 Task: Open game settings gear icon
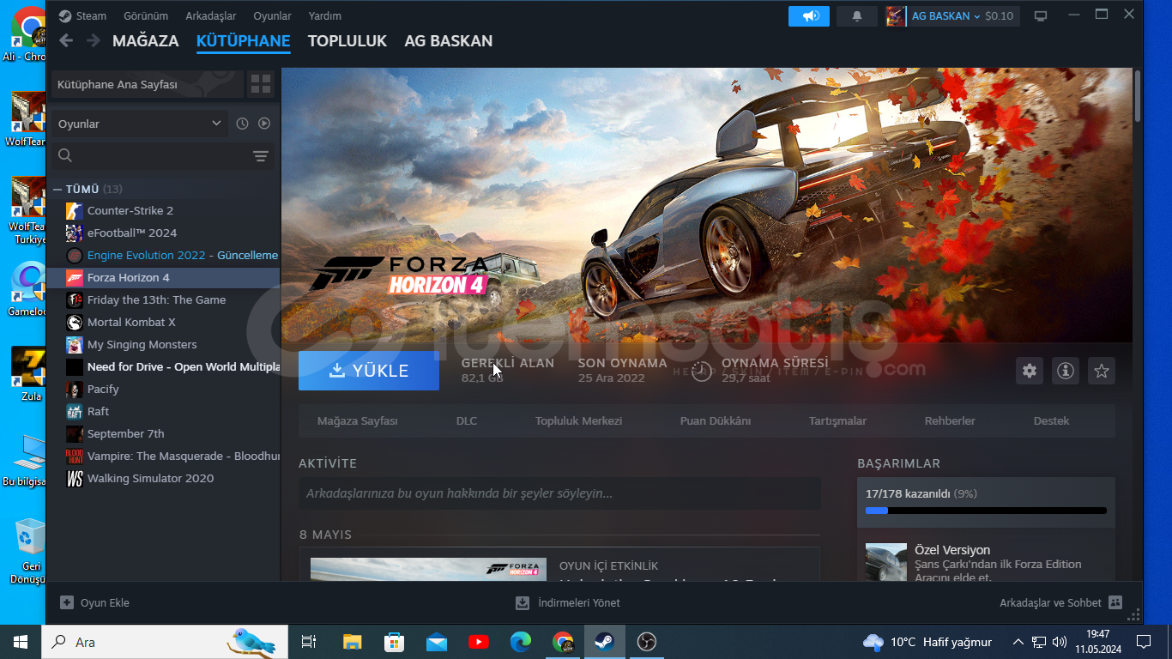click(1030, 371)
